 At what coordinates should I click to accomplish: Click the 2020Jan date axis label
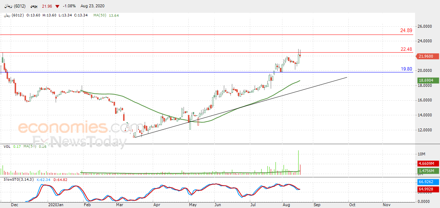click(56, 205)
